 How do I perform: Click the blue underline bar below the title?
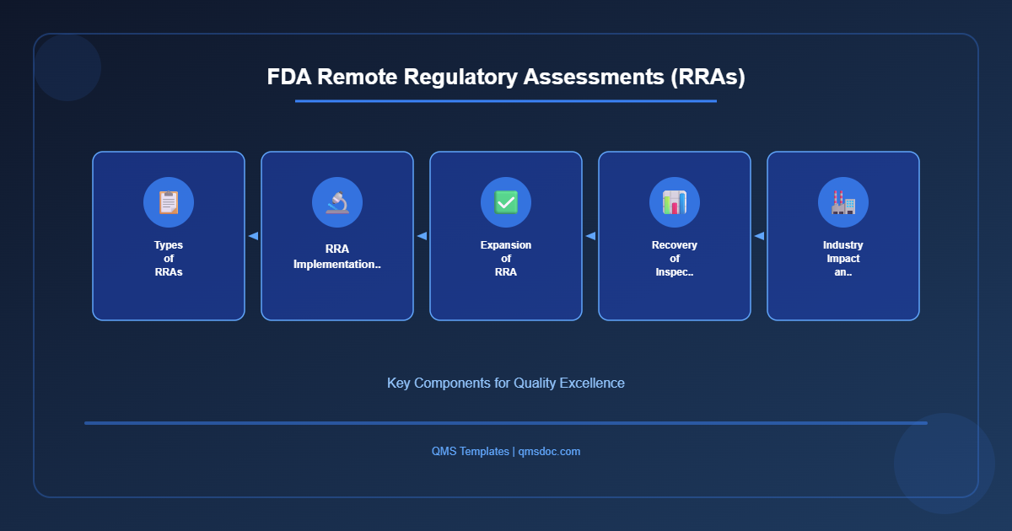pyautogui.click(x=505, y=101)
